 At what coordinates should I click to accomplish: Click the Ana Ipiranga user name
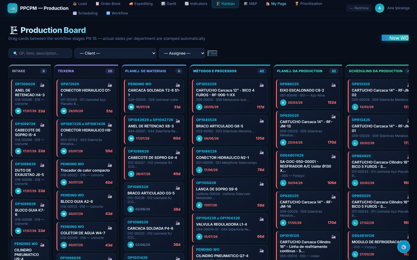(x=398, y=8)
